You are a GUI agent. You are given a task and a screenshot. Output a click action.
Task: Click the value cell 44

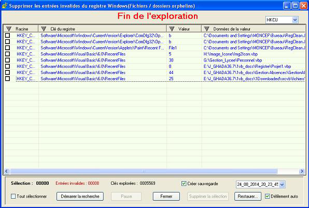coord(171,72)
